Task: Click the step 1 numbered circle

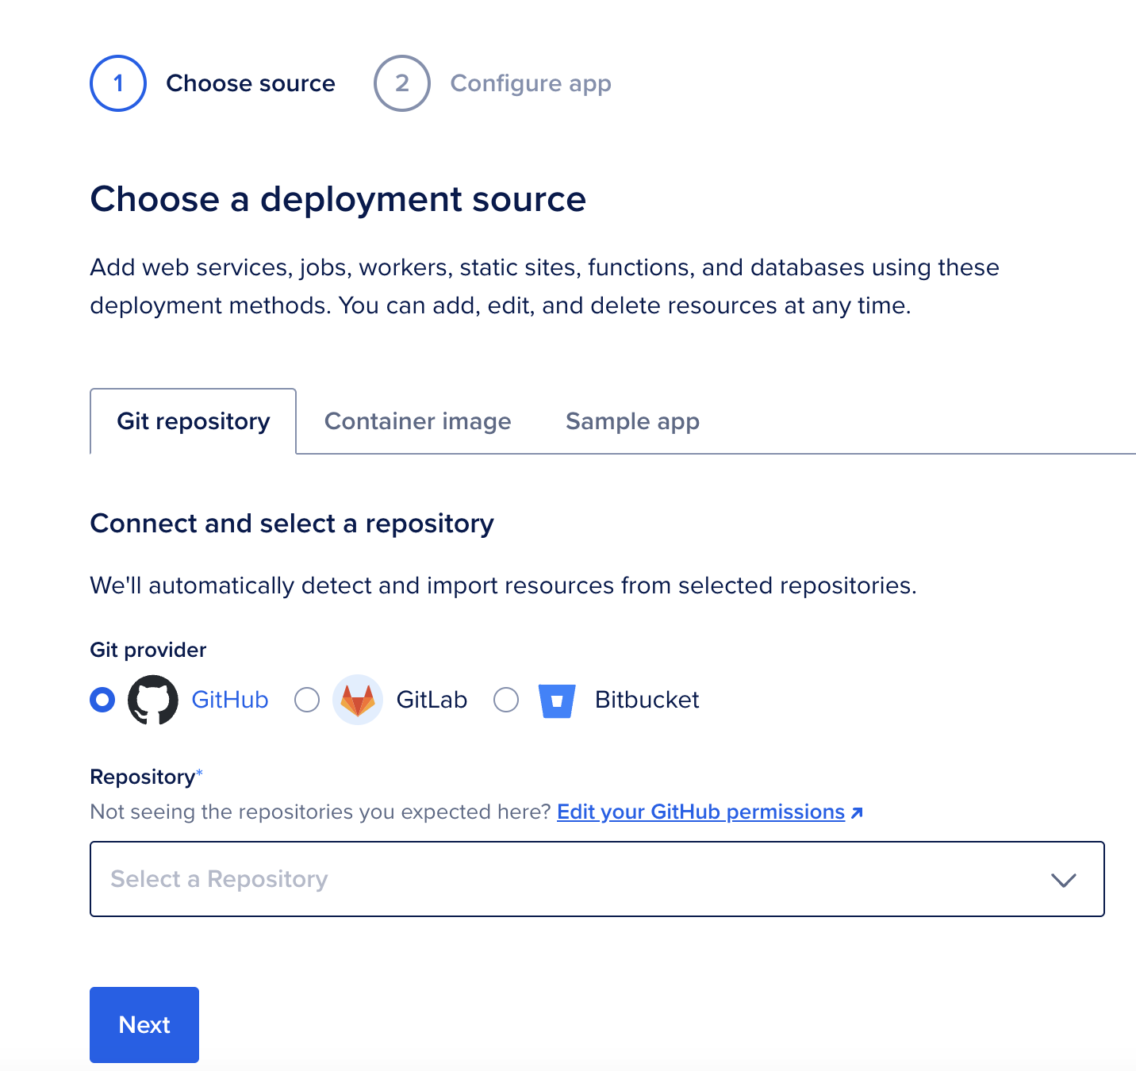Action: tap(117, 83)
